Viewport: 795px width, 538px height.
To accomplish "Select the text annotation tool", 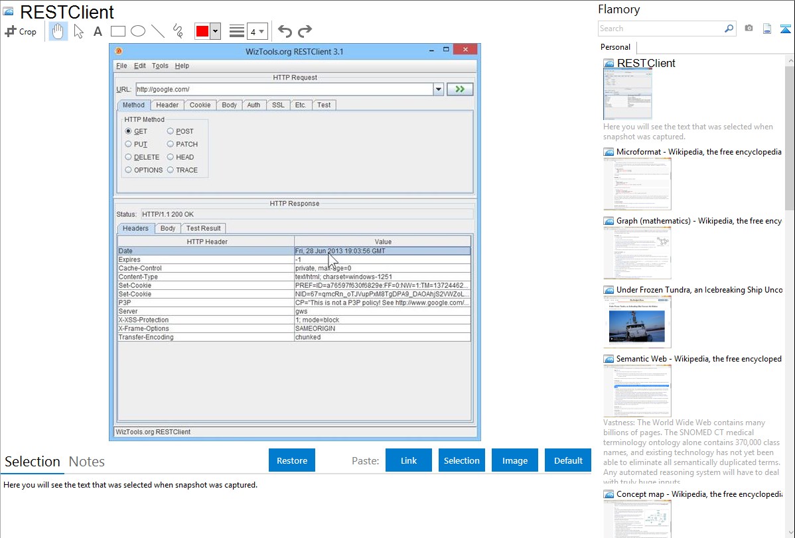I will point(98,31).
